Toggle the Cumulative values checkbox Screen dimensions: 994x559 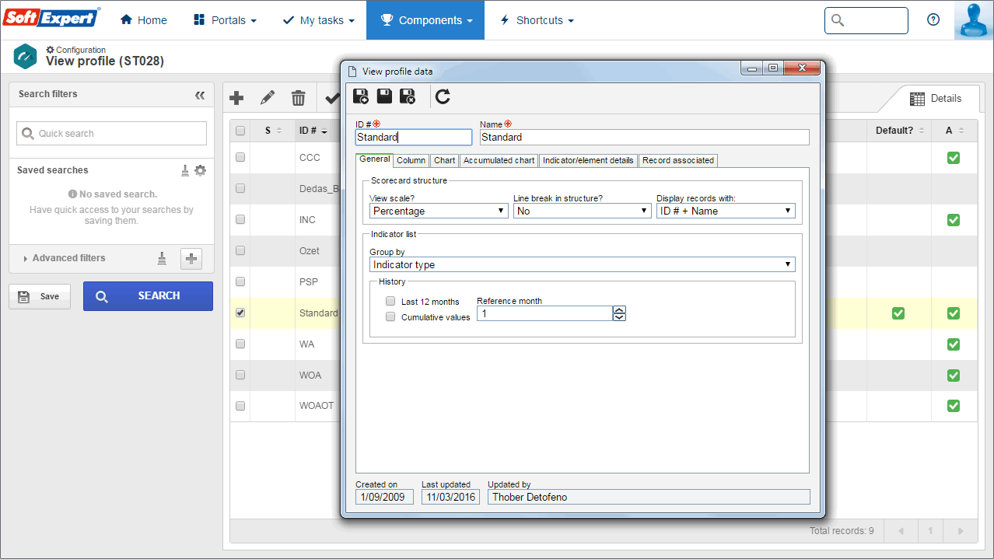pyautogui.click(x=390, y=316)
